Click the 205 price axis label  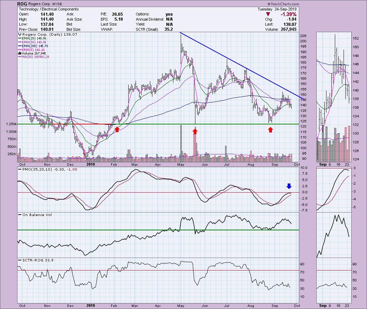303,36
